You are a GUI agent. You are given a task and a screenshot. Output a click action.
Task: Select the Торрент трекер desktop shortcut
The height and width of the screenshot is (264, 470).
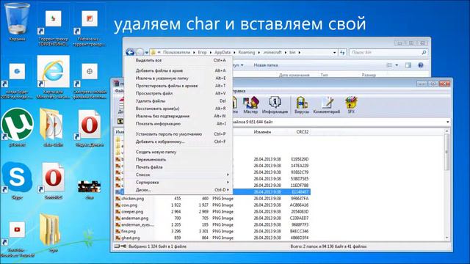pos(54,28)
